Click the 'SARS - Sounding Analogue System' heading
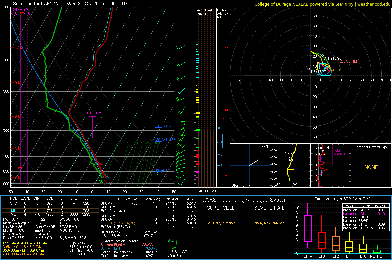Viewport: 392px width, 260px height. point(245,200)
